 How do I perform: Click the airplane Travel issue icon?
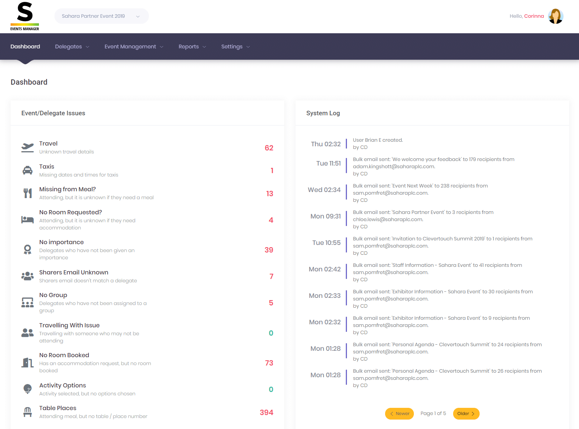click(x=27, y=147)
